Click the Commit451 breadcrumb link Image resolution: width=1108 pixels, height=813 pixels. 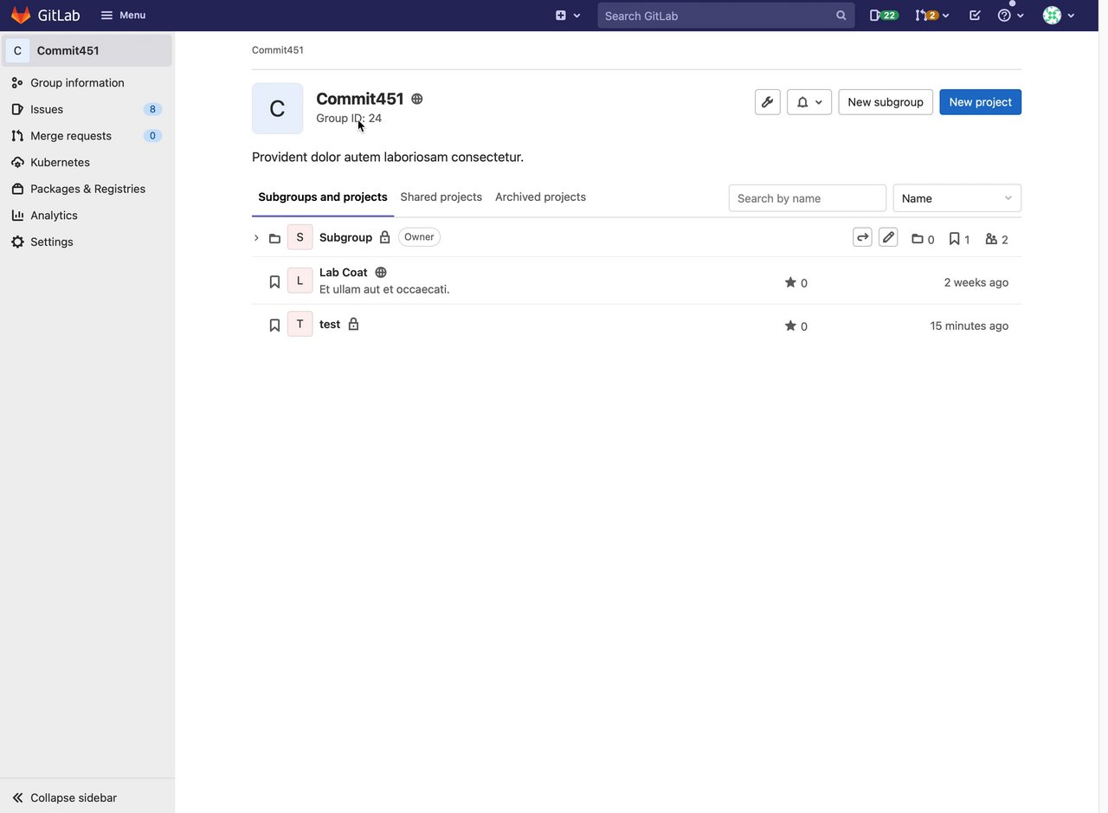(x=277, y=50)
